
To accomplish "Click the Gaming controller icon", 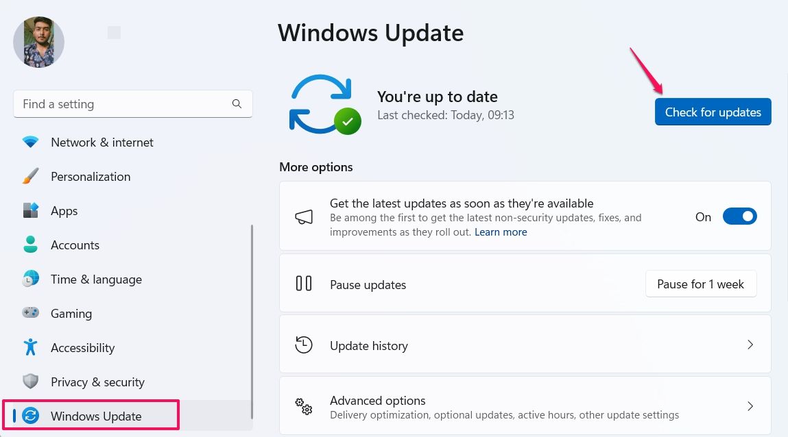I will click(x=31, y=312).
